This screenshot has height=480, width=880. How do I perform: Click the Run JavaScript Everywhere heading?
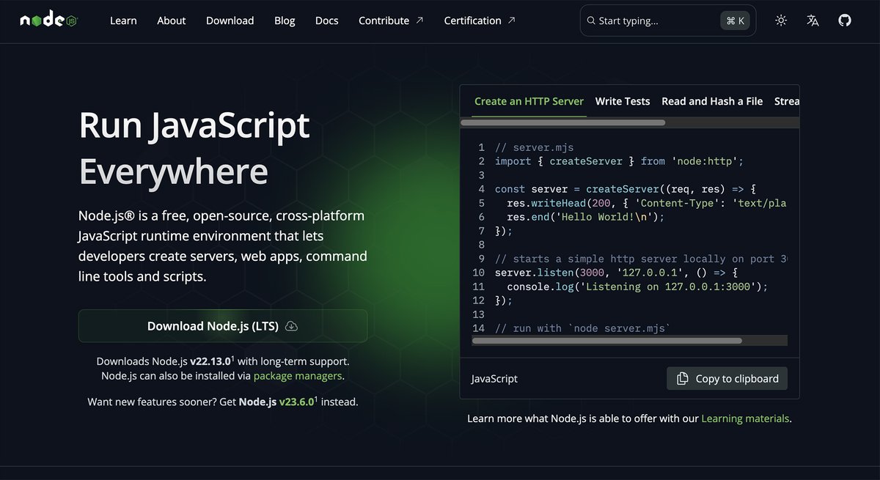click(x=194, y=149)
